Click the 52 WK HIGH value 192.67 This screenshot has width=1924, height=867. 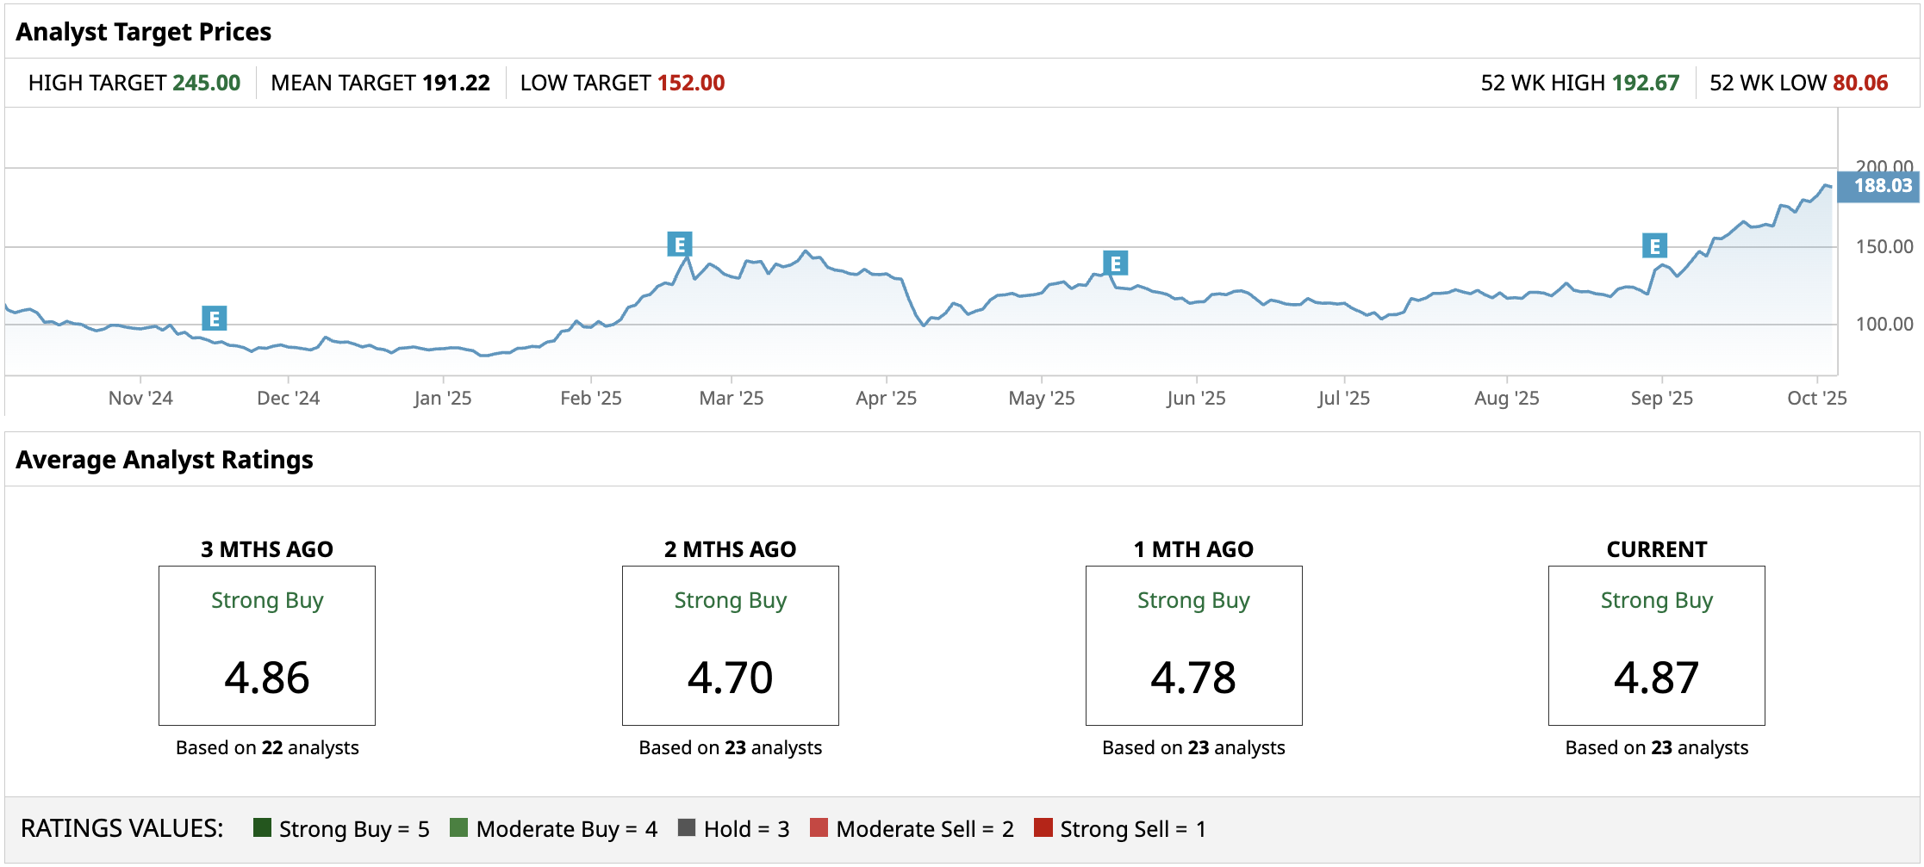click(1646, 83)
